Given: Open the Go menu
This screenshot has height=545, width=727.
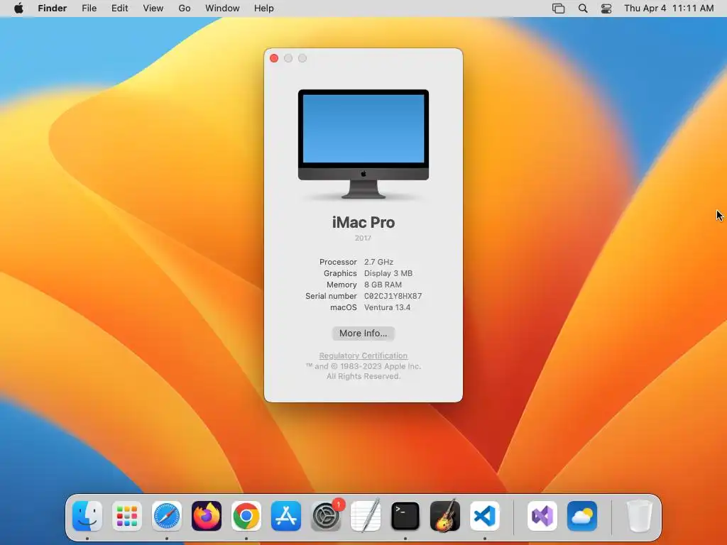Looking at the screenshot, I should (185, 9).
